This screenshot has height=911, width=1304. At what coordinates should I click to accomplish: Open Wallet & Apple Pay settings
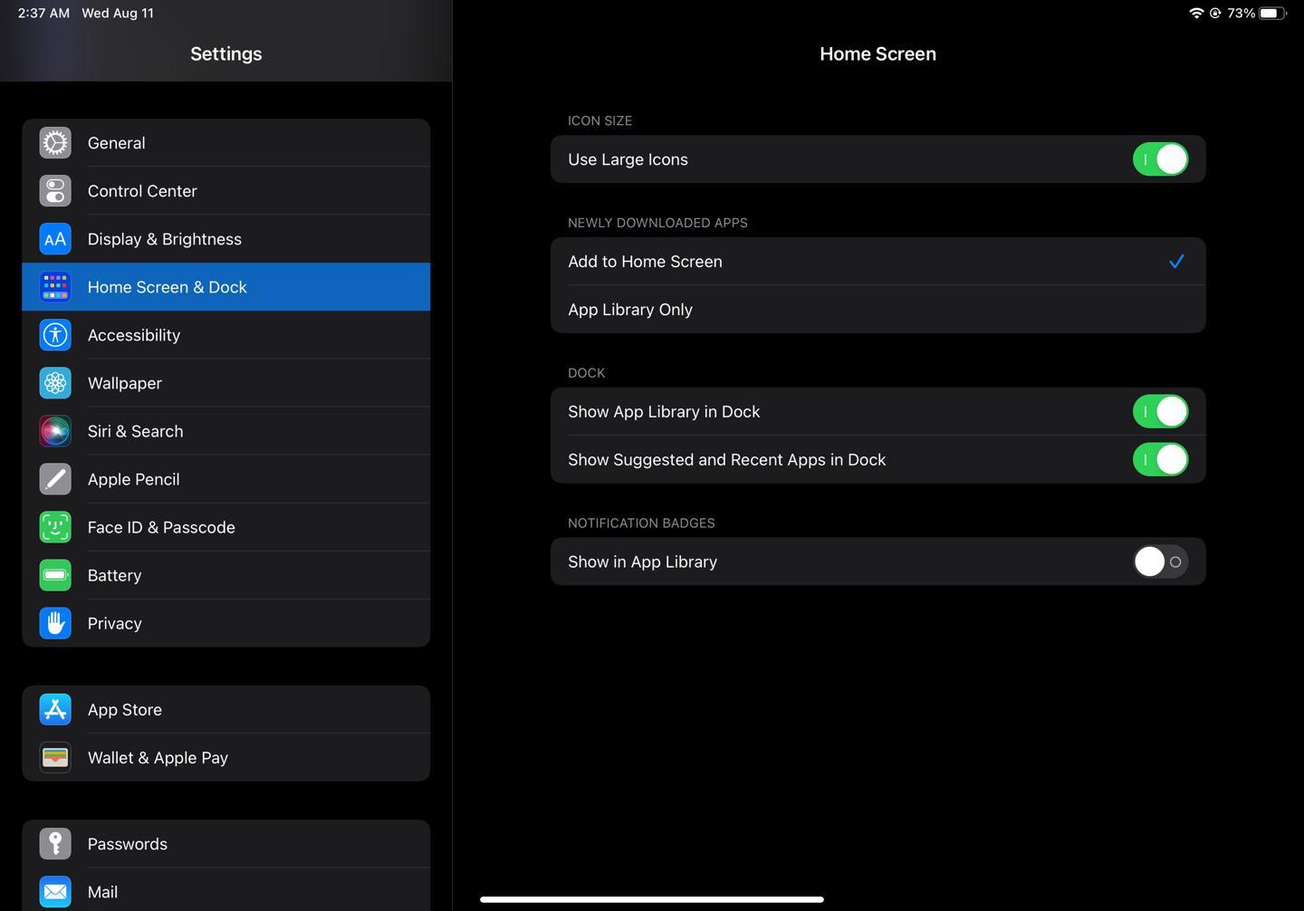click(x=158, y=757)
